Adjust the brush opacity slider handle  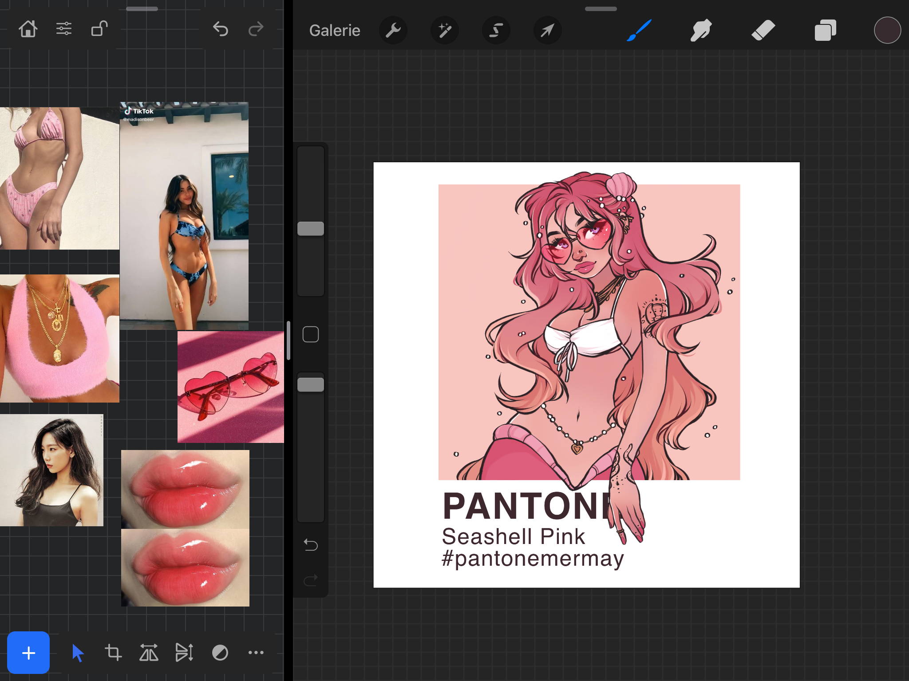(311, 385)
